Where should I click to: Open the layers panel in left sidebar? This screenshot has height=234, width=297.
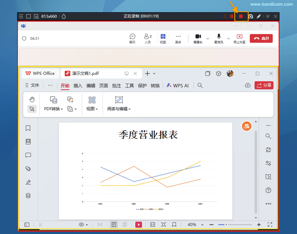[28, 195]
